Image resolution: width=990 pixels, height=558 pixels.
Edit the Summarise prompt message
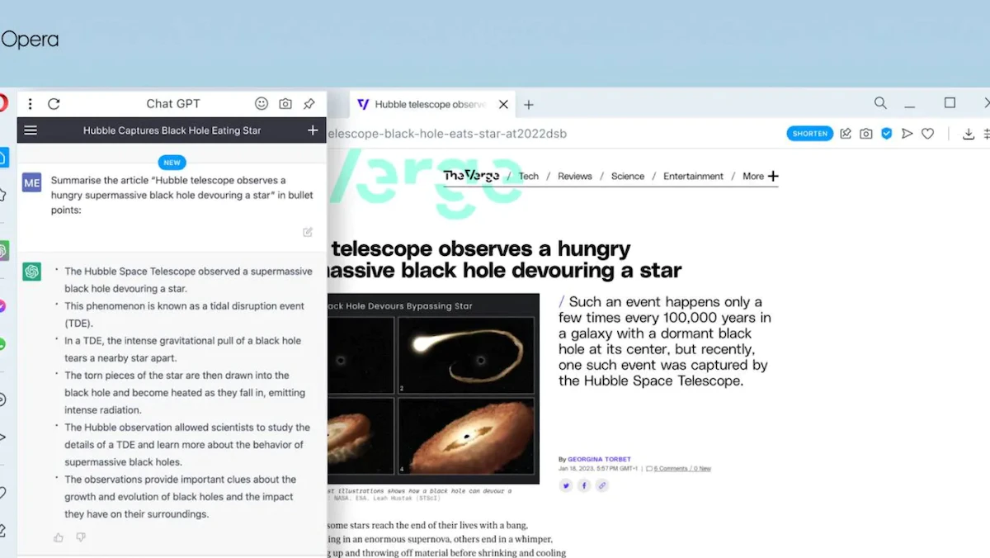308,232
